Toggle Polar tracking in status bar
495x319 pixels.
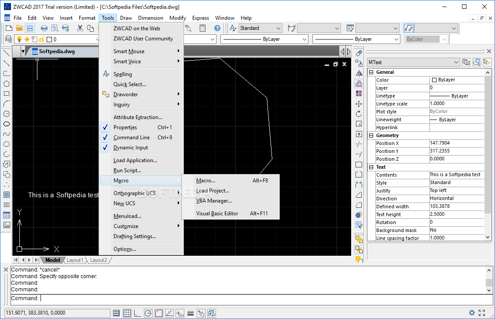click(148, 313)
